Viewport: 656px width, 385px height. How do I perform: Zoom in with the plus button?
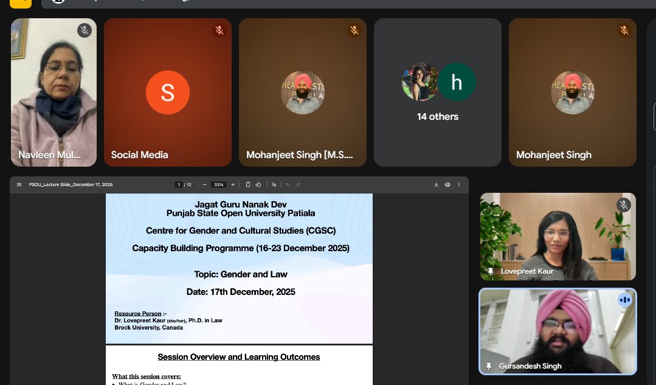pos(233,184)
